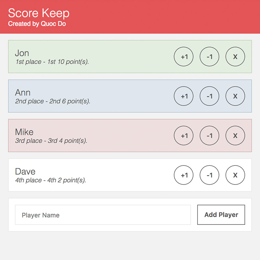Click Ann's 2nd place score text
Viewport: 260px width, 260px height.
tap(53, 101)
